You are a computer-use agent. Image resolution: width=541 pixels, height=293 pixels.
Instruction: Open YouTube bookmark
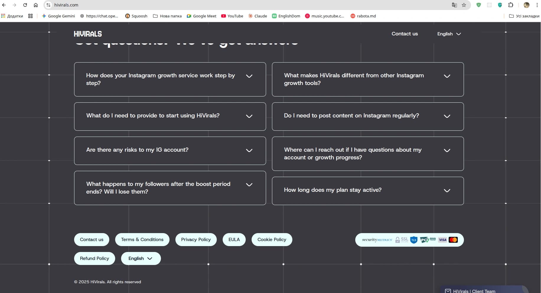click(x=232, y=16)
